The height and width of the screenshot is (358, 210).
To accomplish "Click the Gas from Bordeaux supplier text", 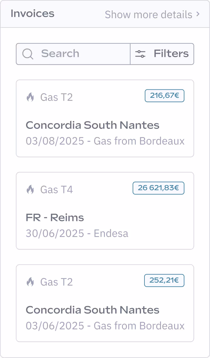I will point(139,141).
